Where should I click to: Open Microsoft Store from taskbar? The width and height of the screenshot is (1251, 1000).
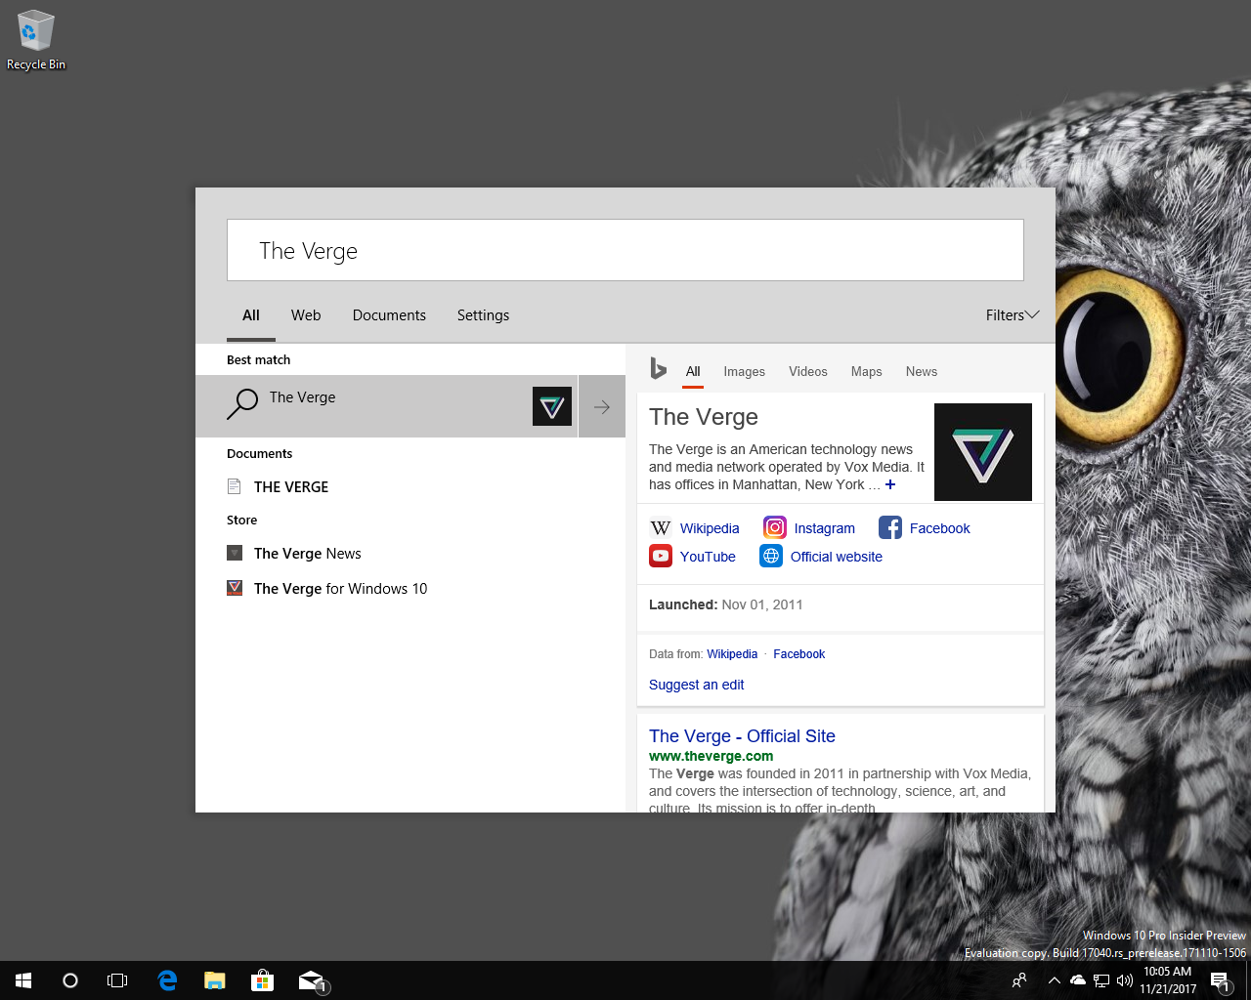coord(261,980)
